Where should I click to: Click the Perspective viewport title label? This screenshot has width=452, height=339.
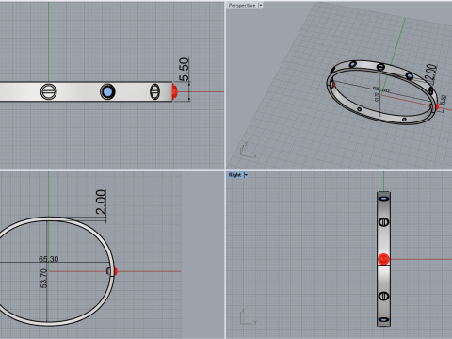click(242, 6)
